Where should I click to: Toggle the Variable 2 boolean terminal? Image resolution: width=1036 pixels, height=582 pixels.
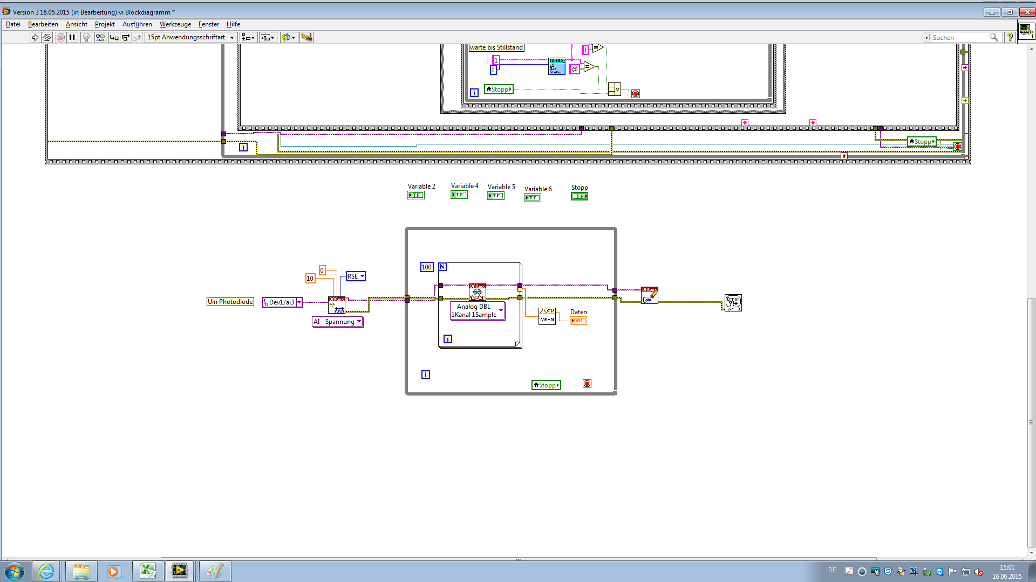click(415, 195)
